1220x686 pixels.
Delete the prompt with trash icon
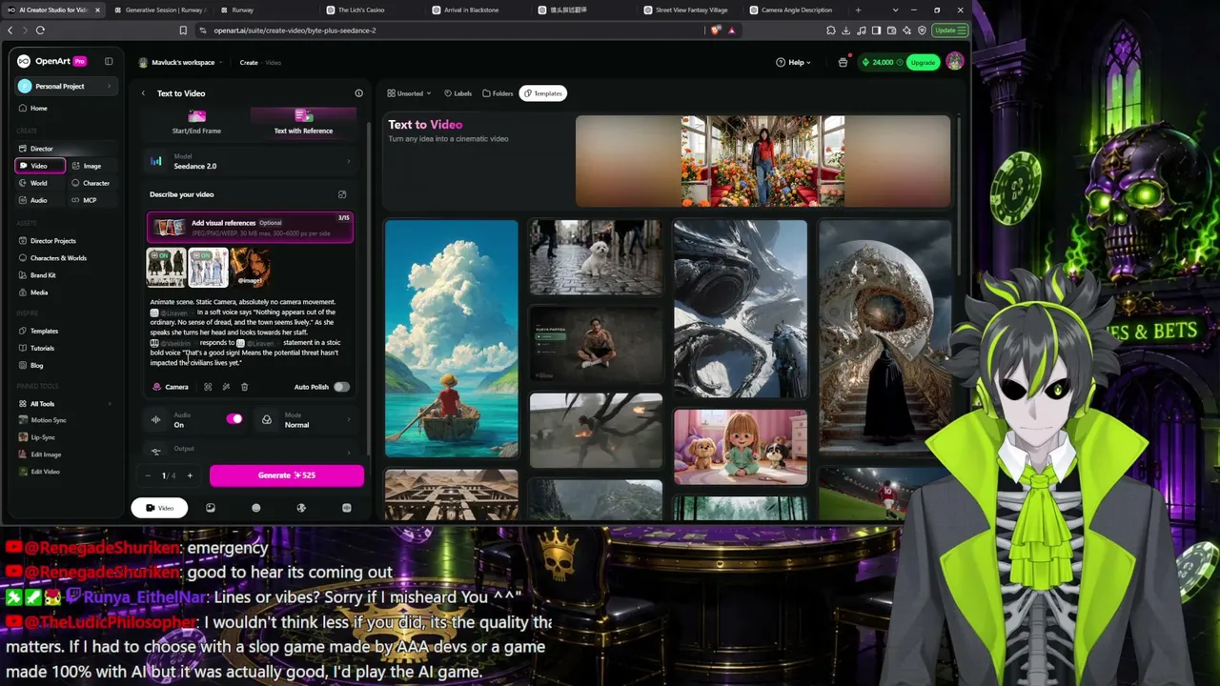(244, 387)
